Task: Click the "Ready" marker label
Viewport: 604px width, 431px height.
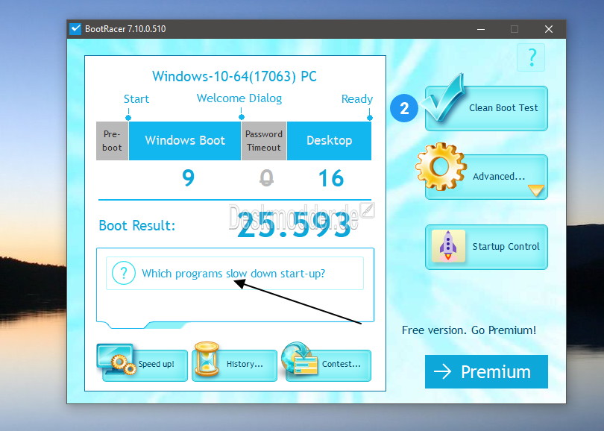Action: 357,99
